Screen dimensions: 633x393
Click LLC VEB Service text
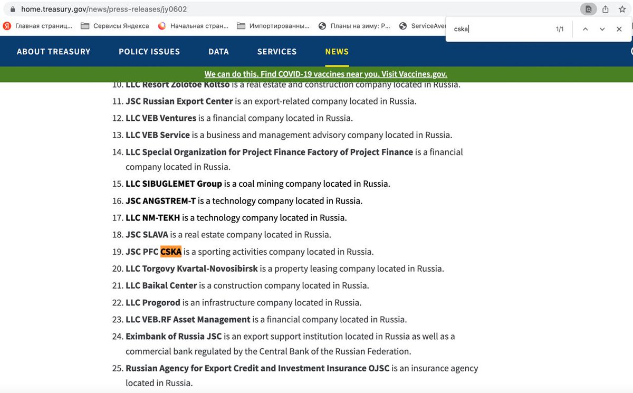pos(158,135)
